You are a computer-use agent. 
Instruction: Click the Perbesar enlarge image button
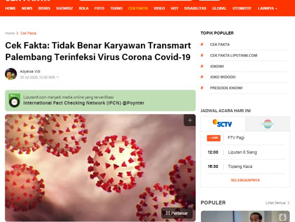pos(177,213)
